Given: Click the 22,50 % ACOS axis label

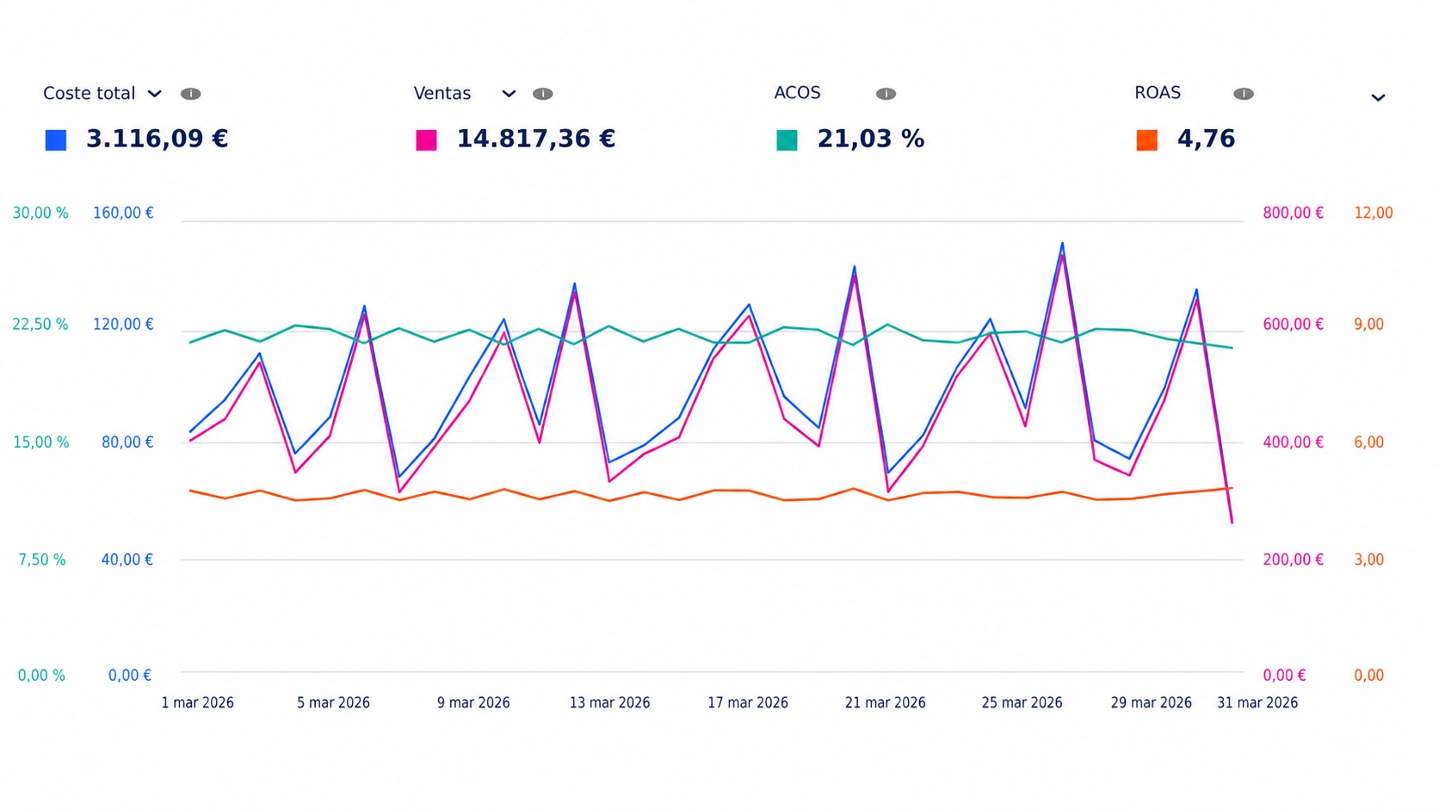Looking at the screenshot, I should coord(40,325).
